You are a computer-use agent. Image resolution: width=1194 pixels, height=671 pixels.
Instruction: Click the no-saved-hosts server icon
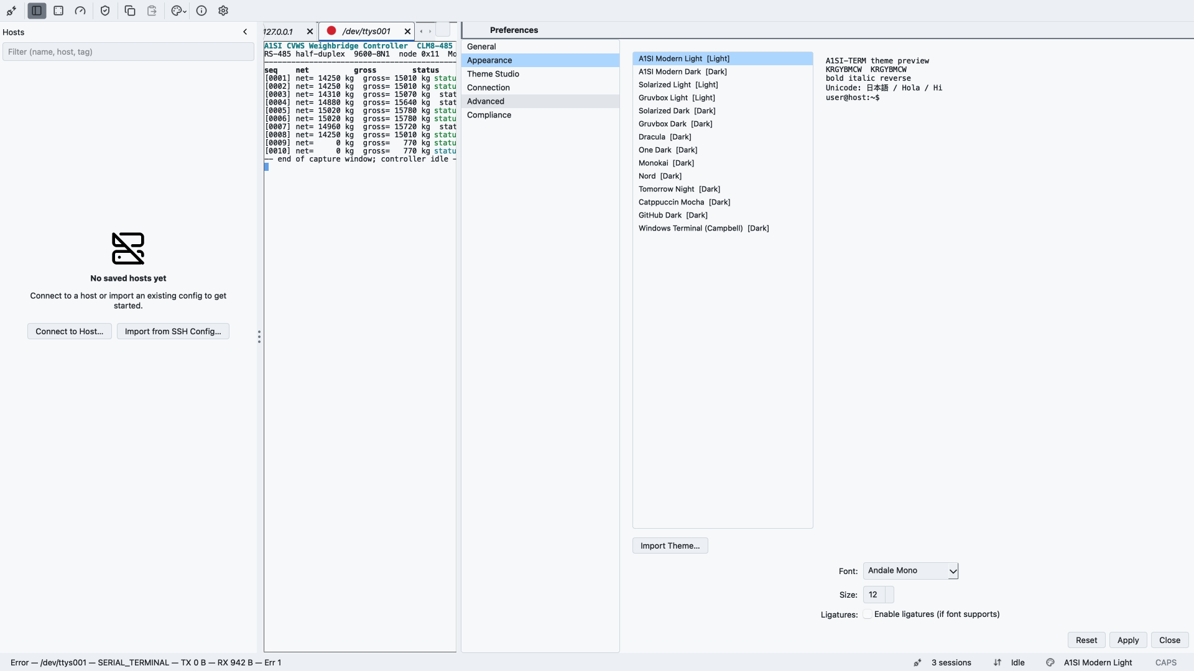click(x=128, y=249)
